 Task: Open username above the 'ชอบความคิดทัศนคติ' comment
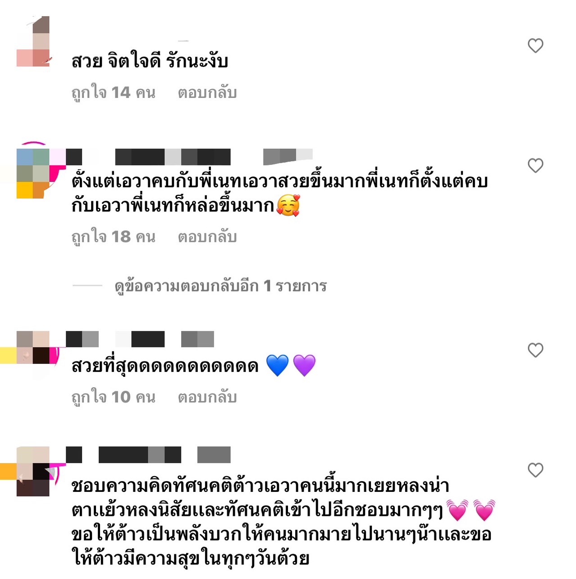[x=148, y=455]
